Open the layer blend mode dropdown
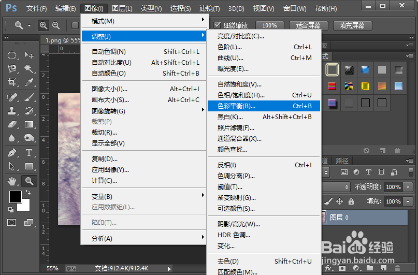The height and width of the screenshot is (275, 418). (336, 187)
